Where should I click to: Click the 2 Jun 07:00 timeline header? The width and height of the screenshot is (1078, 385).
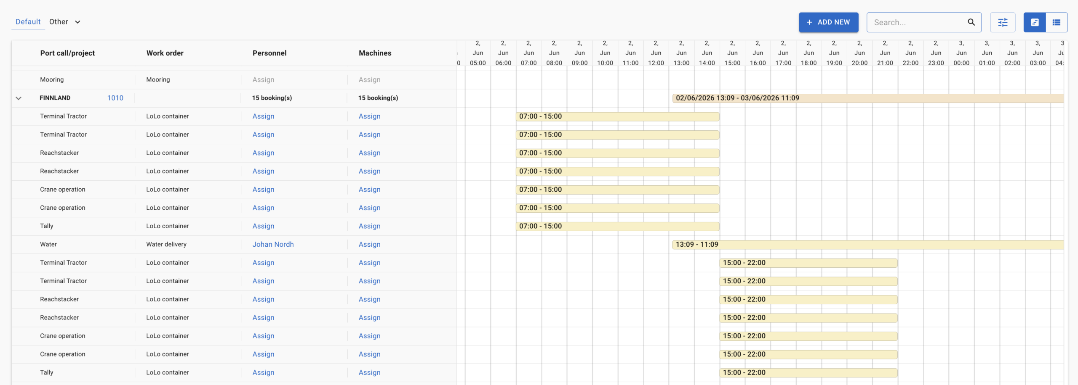(x=528, y=53)
